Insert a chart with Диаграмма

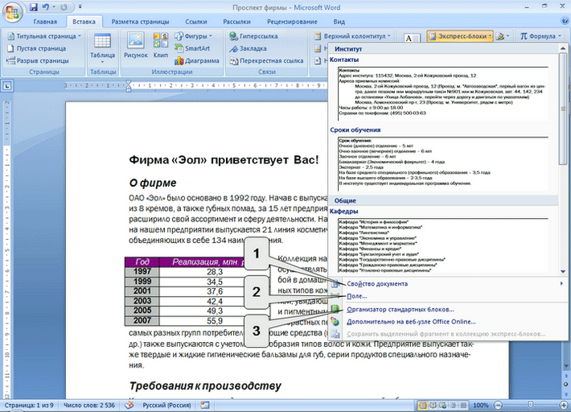197,61
